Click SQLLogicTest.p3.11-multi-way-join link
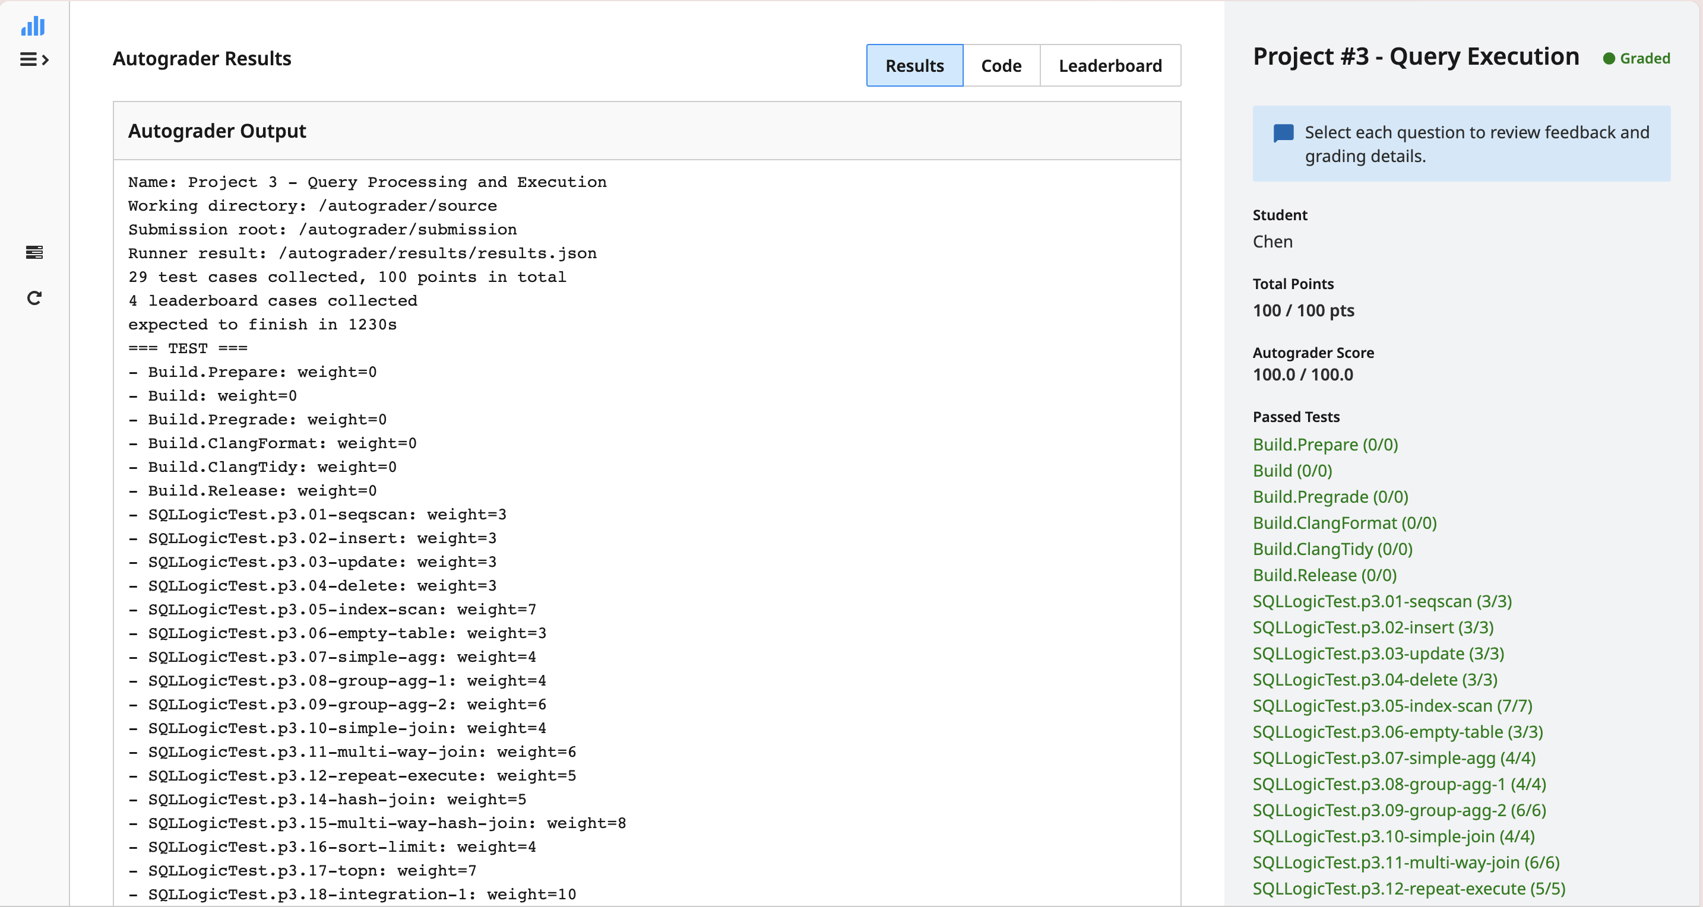 [1405, 862]
